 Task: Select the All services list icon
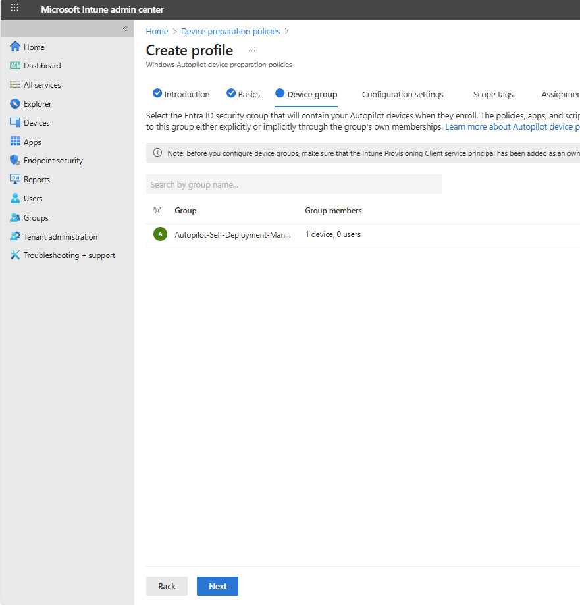[x=15, y=85]
